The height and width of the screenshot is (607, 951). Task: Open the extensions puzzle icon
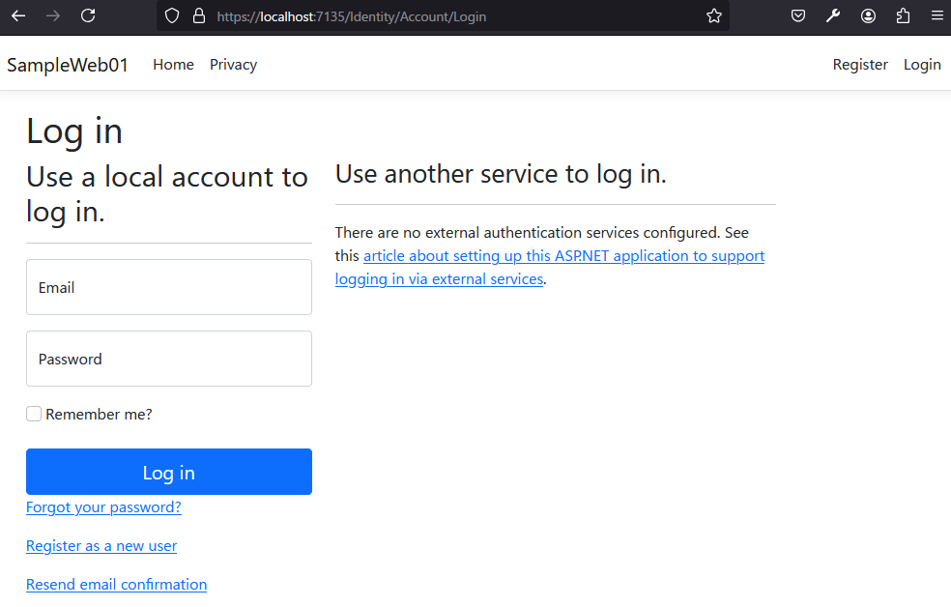click(903, 16)
